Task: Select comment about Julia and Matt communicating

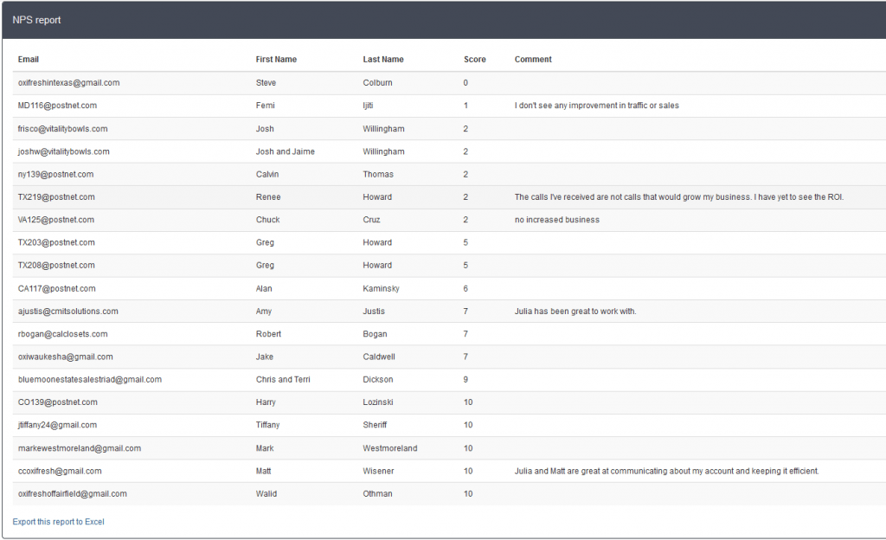Action: click(666, 471)
